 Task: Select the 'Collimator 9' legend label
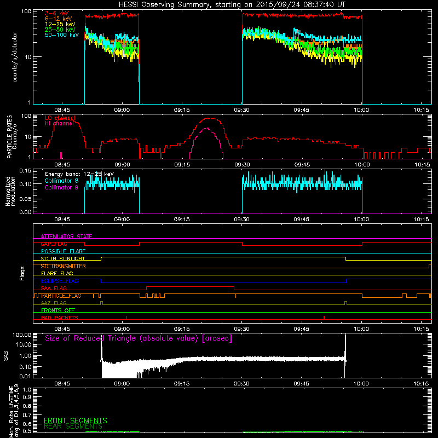pyautogui.click(x=61, y=187)
